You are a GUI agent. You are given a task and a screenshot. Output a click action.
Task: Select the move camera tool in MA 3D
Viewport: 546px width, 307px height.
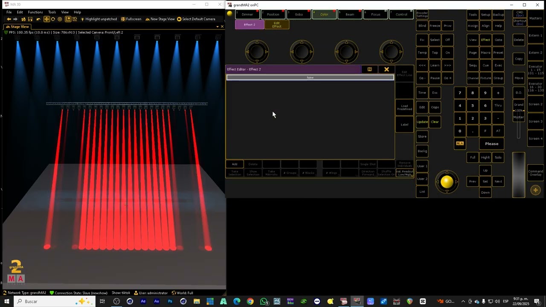(46, 19)
